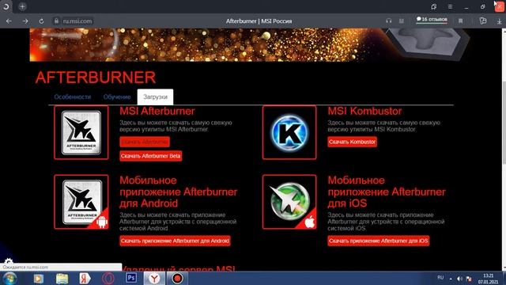506x285 pixels.
Task: Click the Yandex Browser Y taskbar icon
Action: [154, 279]
